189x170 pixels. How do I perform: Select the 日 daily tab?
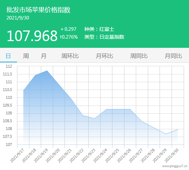point(8,56)
